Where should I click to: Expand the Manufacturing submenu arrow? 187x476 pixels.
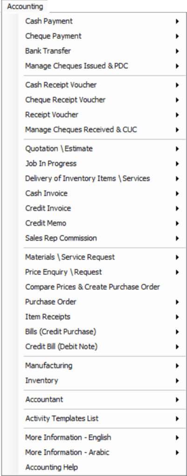[177, 366]
